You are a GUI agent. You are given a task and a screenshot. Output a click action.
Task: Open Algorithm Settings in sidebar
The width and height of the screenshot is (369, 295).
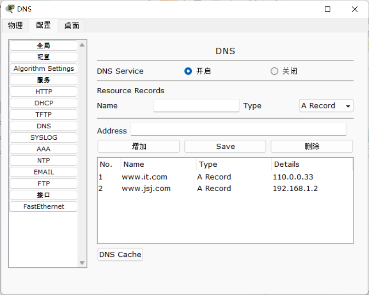pos(44,68)
